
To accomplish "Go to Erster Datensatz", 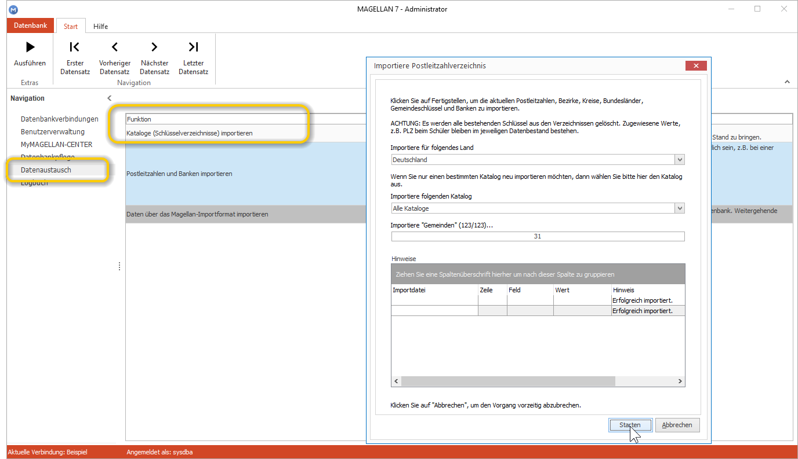I will point(75,57).
